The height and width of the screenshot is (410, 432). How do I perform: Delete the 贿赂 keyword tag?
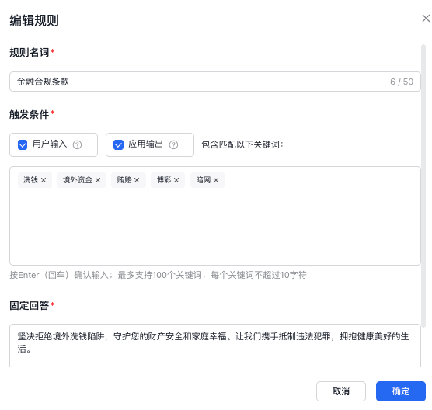[x=137, y=180]
